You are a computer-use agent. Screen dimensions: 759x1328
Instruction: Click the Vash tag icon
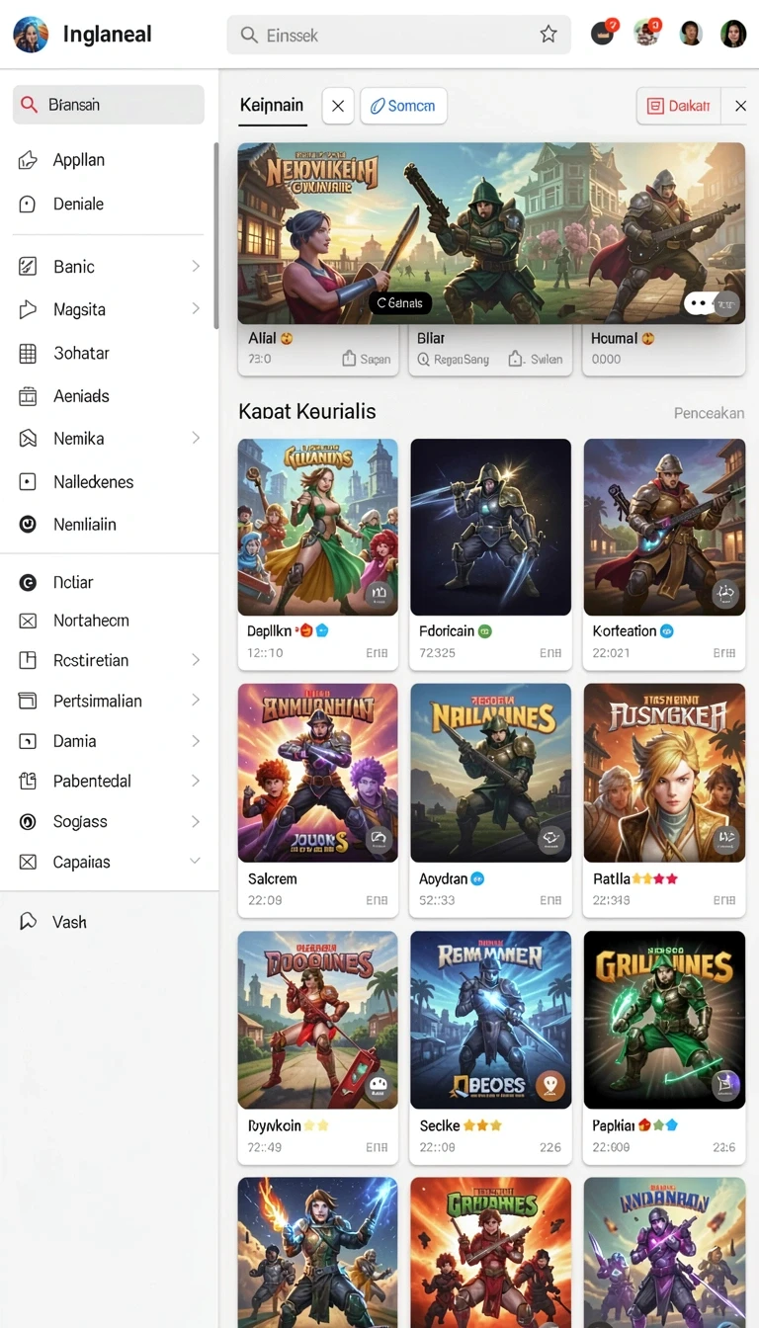[28, 922]
